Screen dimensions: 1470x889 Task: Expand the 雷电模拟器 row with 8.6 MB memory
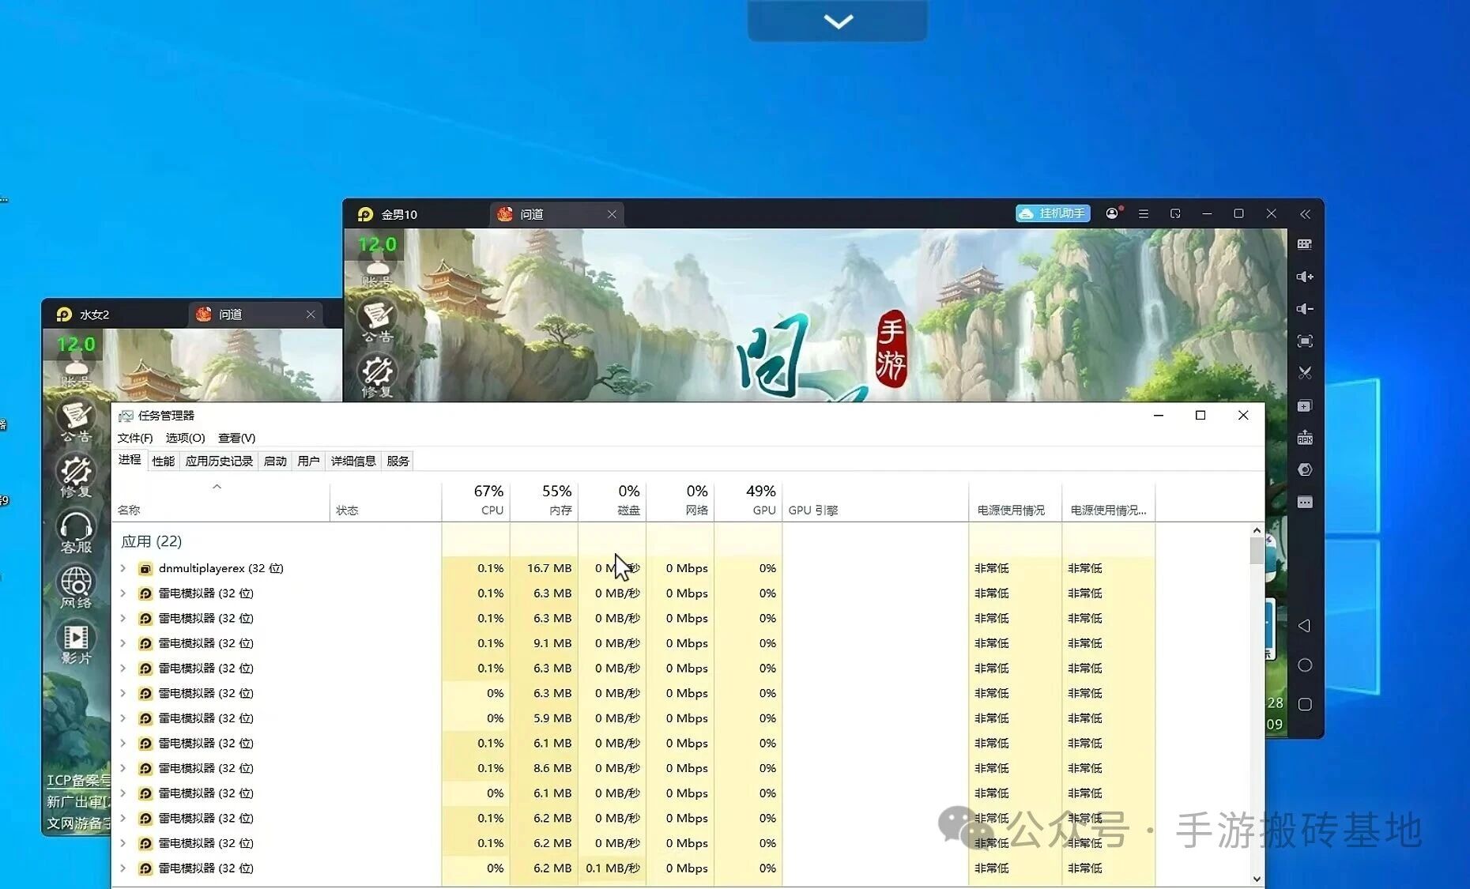pyautogui.click(x=123, y=768)
